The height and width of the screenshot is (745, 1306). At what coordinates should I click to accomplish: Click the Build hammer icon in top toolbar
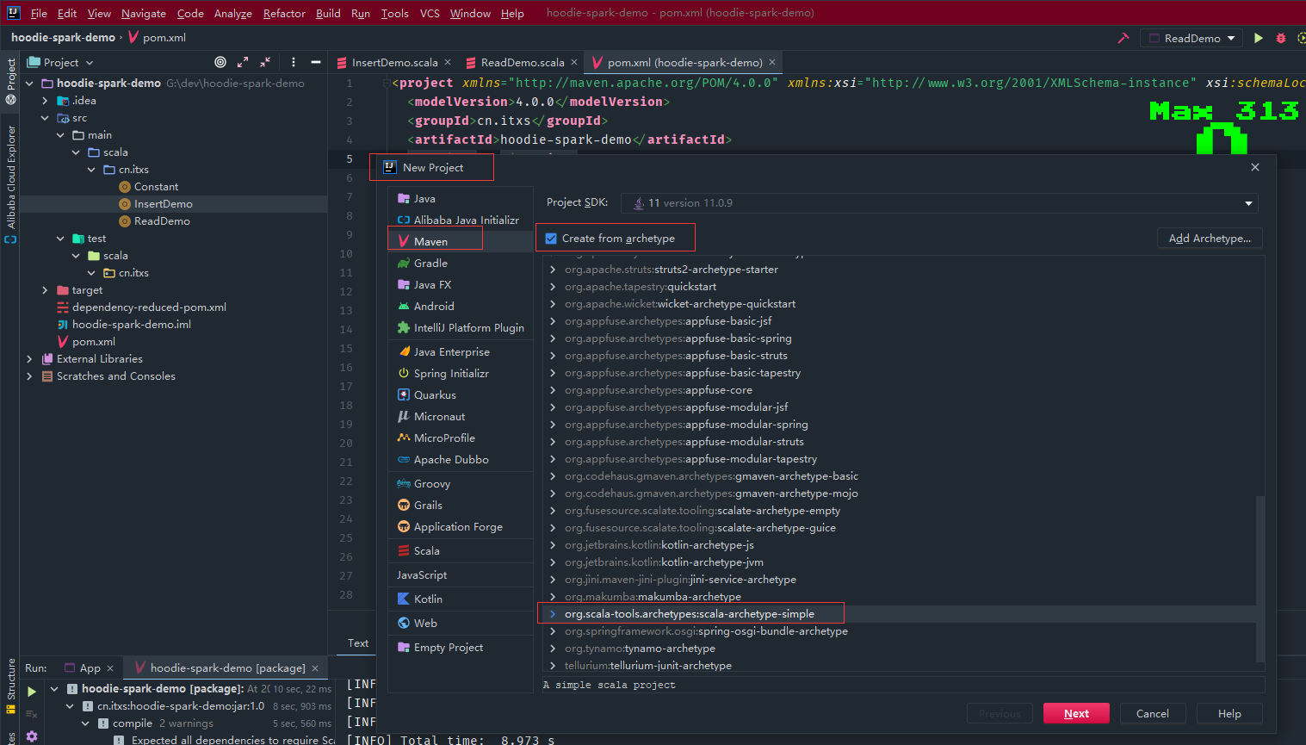[x=1123, y=38]
